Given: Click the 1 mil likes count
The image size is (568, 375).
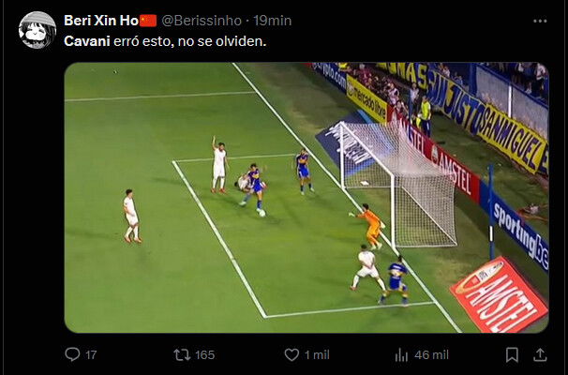Looking at the screenshot, I should coord(317,354).
